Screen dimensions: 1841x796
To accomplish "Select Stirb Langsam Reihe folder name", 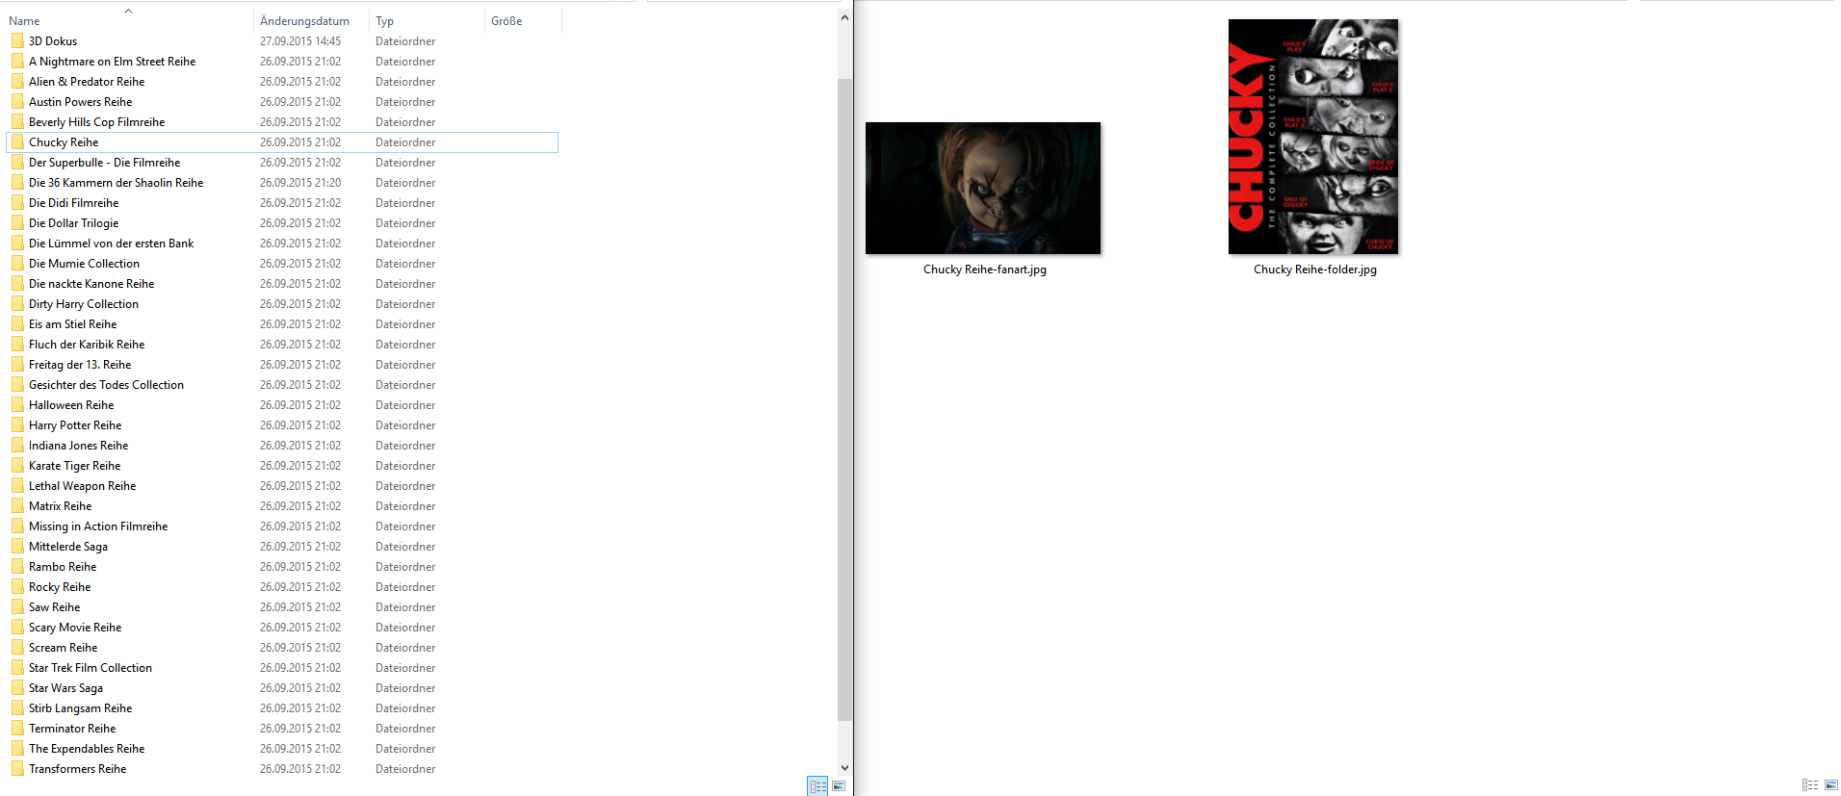I will pos(80,708).
